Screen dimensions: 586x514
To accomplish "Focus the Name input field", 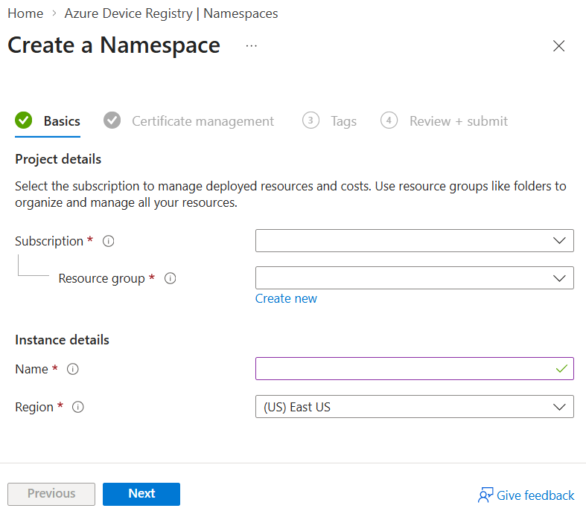I will (x=415, y=368).
